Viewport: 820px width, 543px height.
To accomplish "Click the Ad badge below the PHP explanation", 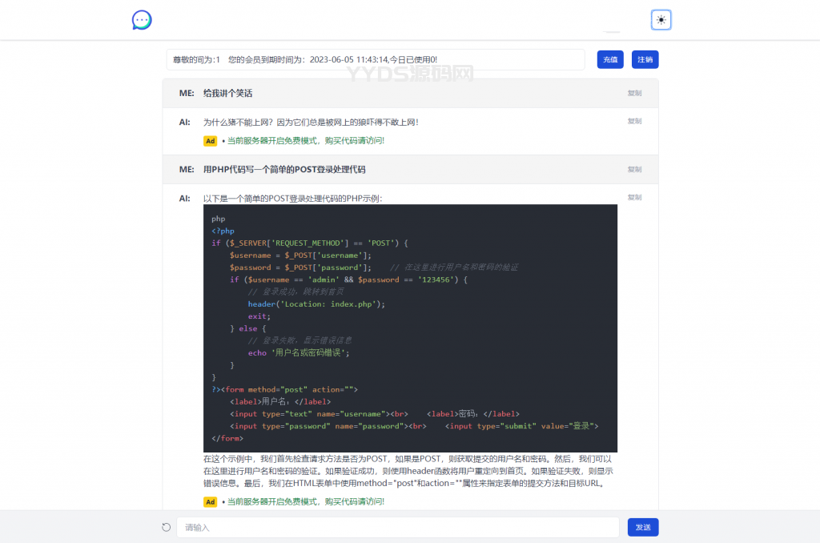I will coord(211,501).
